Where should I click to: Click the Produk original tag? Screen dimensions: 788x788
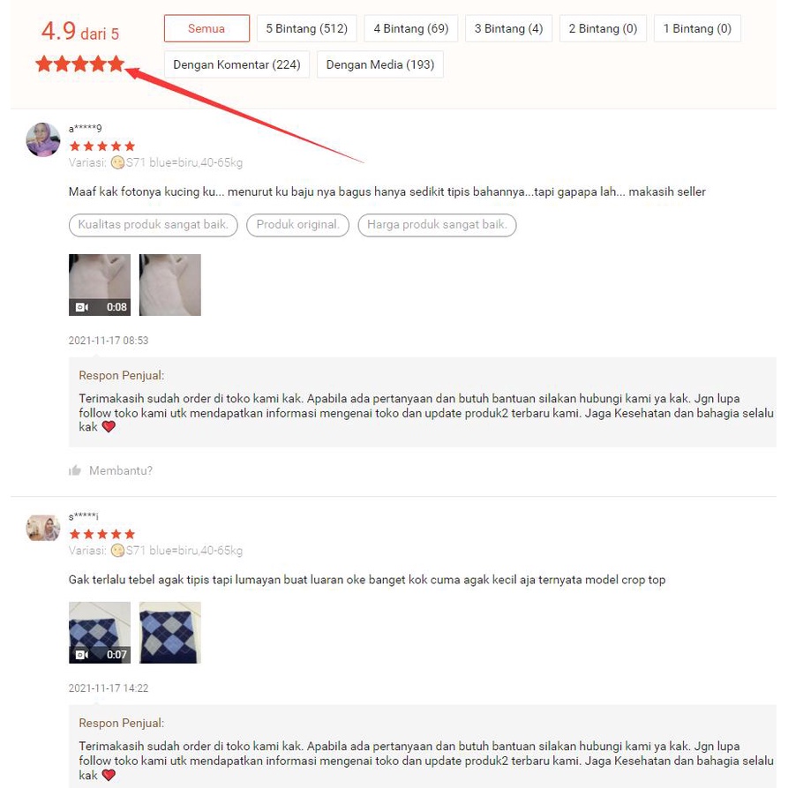(x=297, y=225)
